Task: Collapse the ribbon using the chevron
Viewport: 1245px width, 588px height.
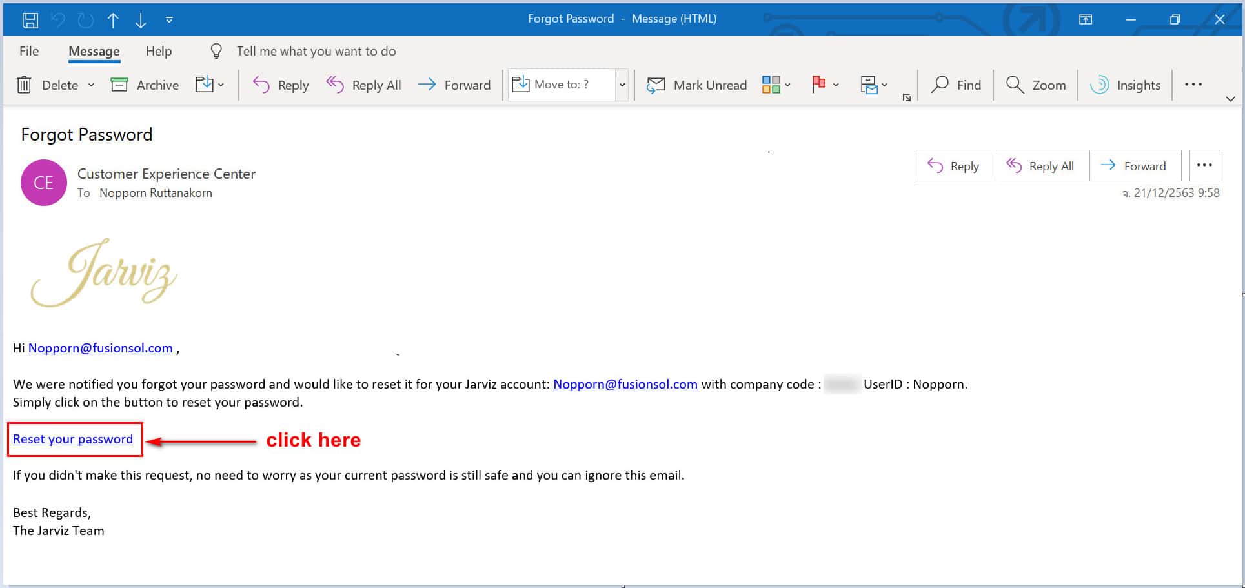Action: tap(1230, 99)
